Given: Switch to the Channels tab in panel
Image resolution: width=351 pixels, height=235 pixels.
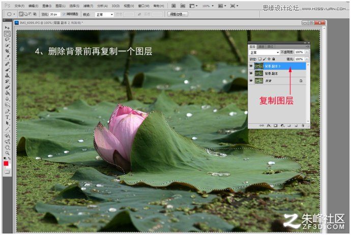Looking at the screenshot, I should click(261, 46).
